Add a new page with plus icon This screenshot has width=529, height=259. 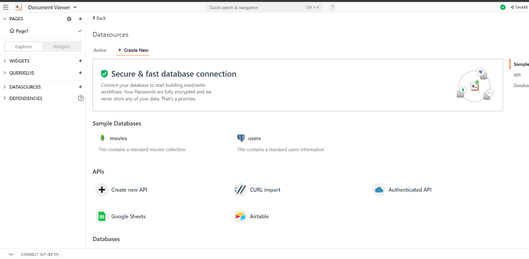(80, 19)
